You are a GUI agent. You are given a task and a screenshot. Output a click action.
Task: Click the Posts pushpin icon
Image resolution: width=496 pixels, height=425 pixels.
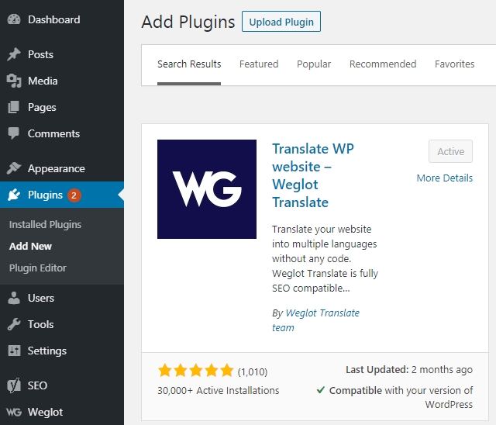[x=14, y=54]
